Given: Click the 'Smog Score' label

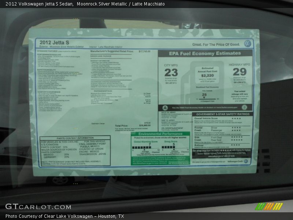Looking at the screenshot, I should click(171, 142).
